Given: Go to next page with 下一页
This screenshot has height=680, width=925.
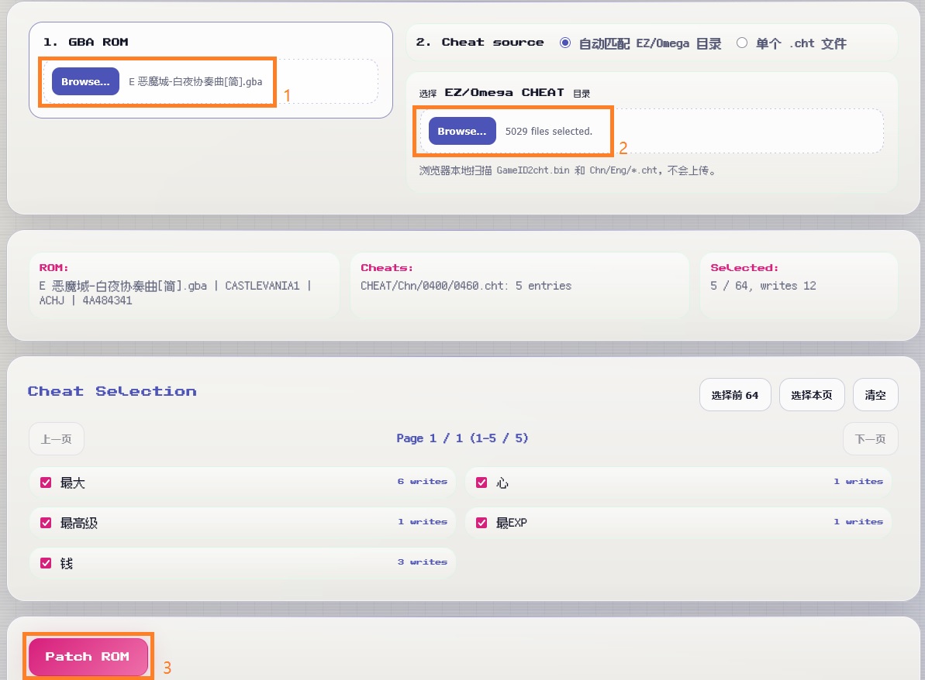Looking at the screenshot, I should (870, 439).
